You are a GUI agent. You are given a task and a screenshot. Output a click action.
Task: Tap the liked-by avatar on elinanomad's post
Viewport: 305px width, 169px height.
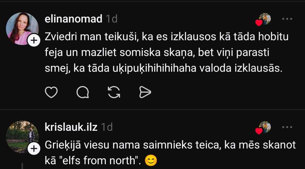click(264, 19)
